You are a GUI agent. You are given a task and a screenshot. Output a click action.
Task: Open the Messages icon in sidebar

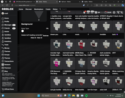tap(3, 25)
